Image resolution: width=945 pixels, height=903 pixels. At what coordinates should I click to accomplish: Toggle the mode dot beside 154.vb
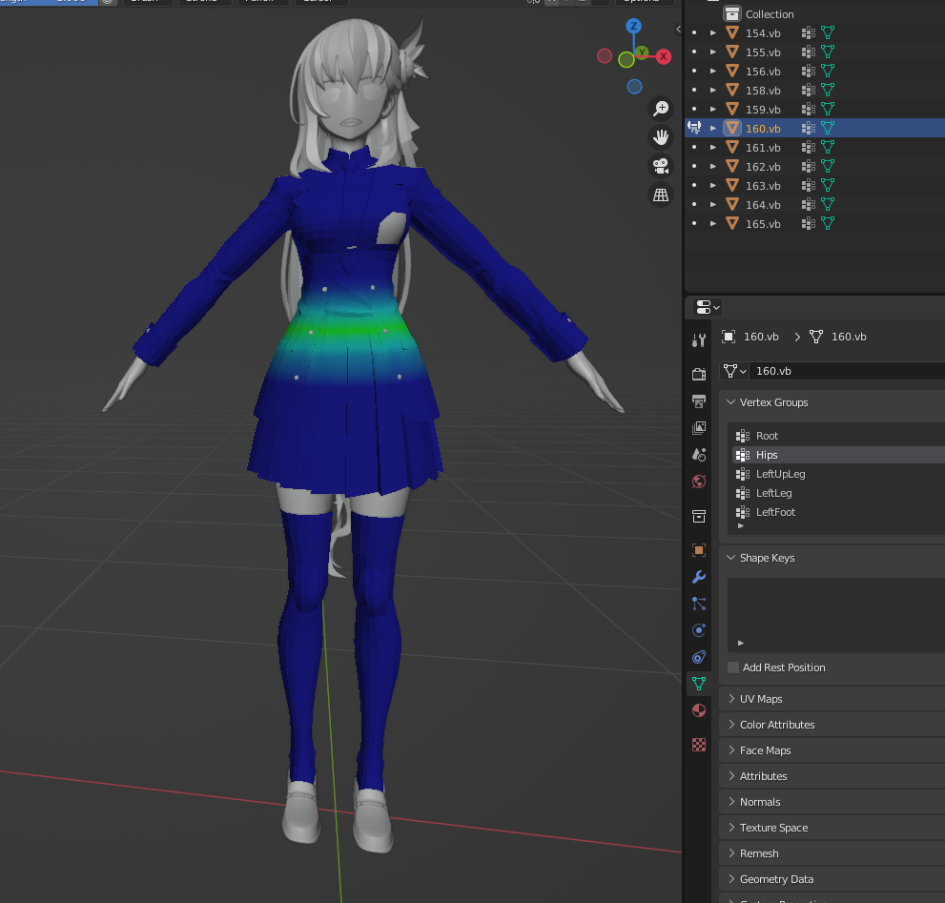point(694,33)
